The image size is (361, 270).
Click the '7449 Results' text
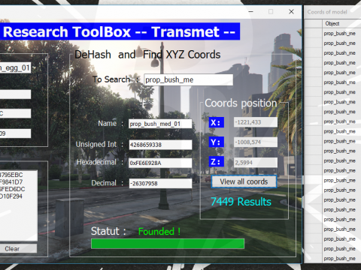[241, 202]
